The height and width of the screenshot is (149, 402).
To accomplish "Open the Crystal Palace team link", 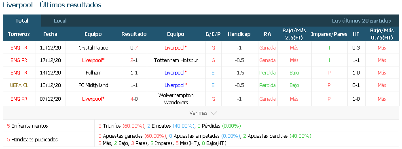I will (x=93, y=48).
